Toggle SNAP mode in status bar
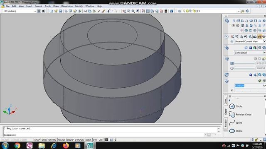 point(37,140)
